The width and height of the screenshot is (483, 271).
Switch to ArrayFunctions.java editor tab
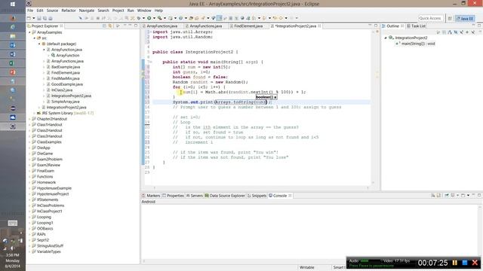(205, 26)
